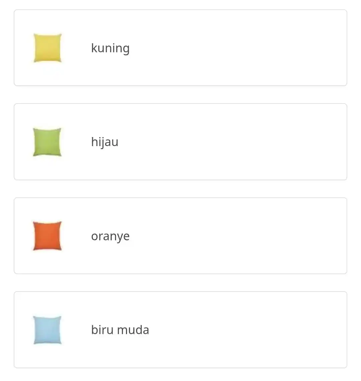Click the word 'kuning'

coord(110,48)
